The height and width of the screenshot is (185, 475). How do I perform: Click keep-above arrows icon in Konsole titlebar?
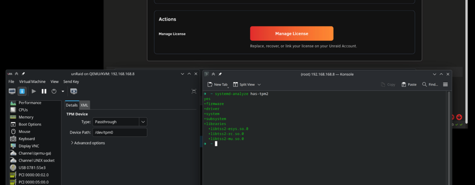tap(213, 74)
